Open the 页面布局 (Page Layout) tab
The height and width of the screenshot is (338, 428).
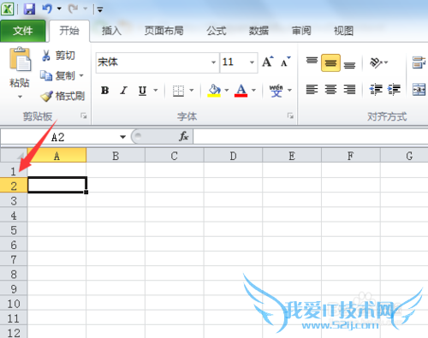163,31
